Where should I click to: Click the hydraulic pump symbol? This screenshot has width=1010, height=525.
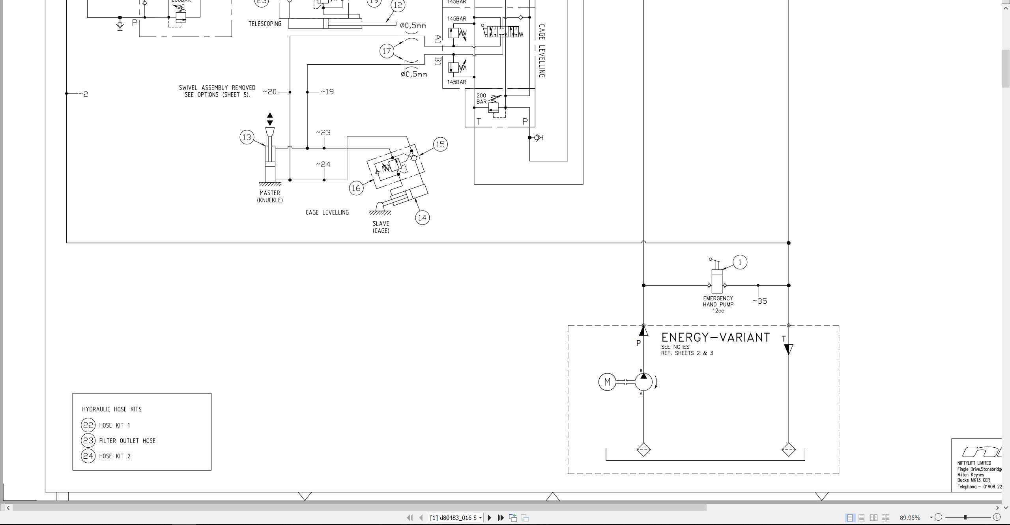643,382
